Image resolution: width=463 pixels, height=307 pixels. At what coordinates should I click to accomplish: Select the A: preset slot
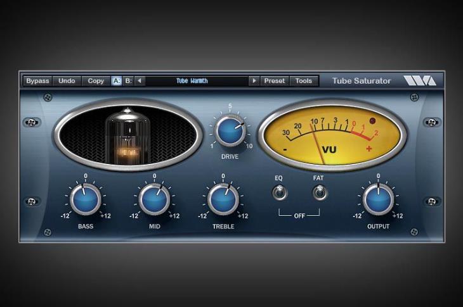pos(117,81)
